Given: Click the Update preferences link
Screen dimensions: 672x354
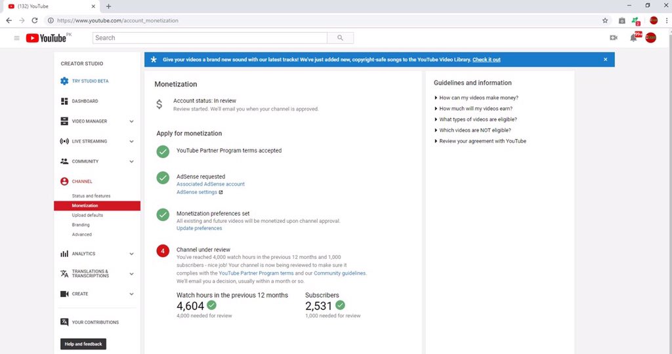Looking at the screenshot, I should pyautogui.click(x=199, y=228).
